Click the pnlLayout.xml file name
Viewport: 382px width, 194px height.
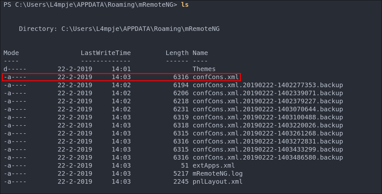click(x=218, y=181)
